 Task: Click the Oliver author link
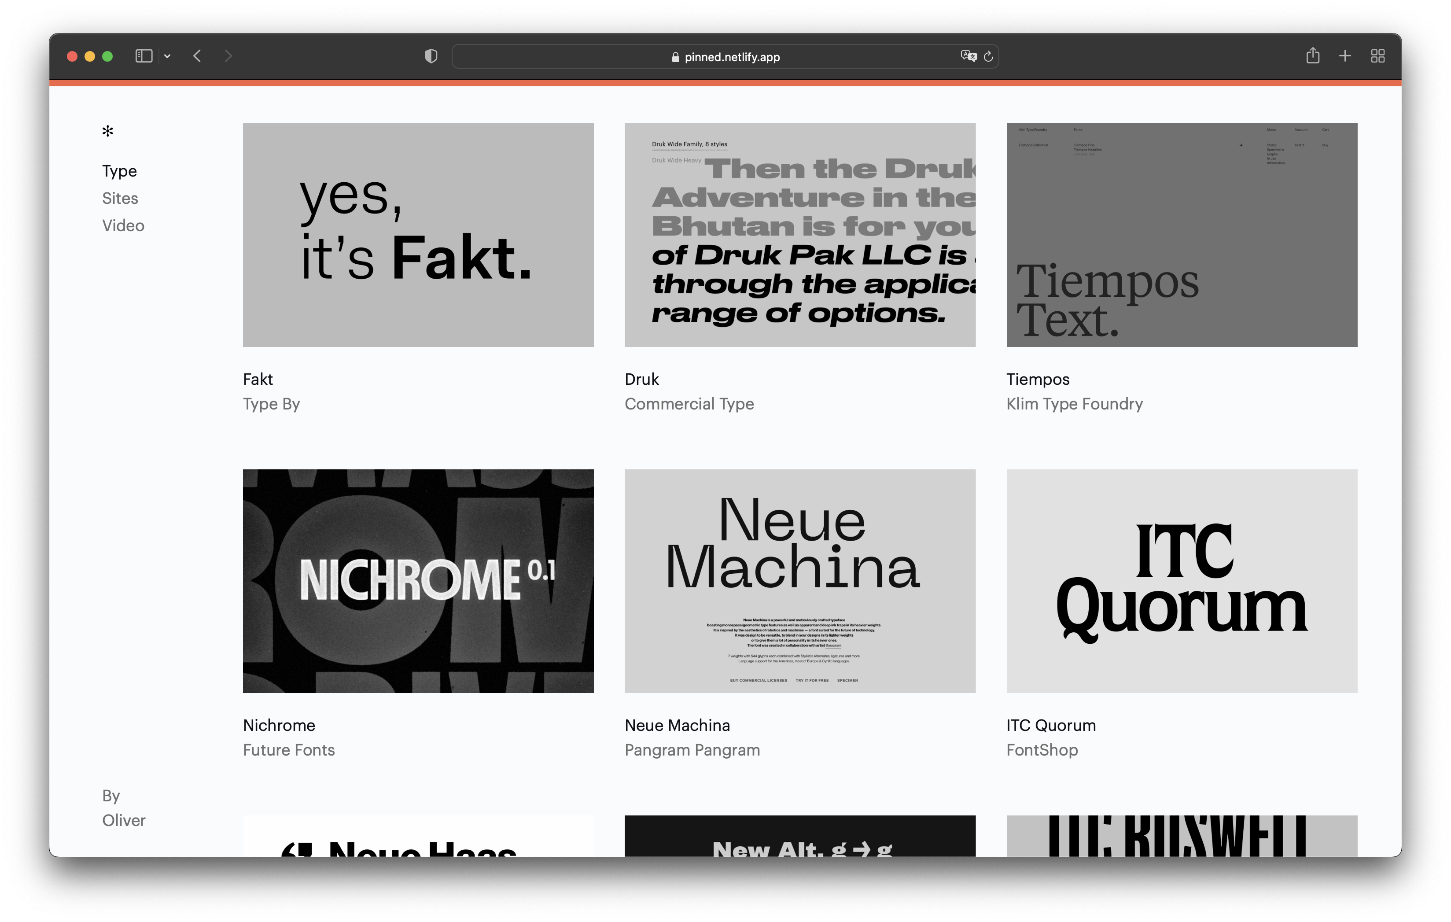(124, 820)
